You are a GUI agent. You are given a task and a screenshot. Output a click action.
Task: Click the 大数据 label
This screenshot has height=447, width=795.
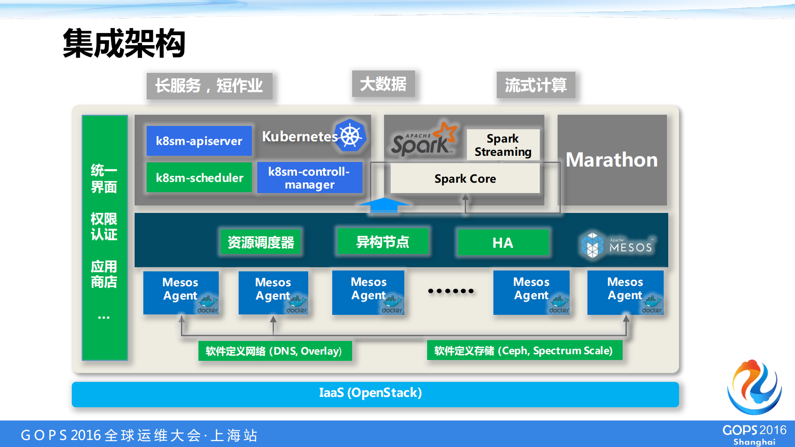pos(383,83)
